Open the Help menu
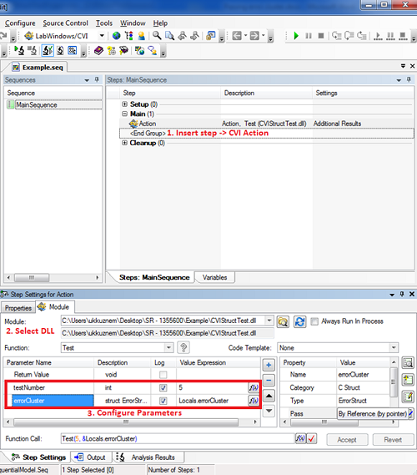The height and width of the screenshot is (475, 417). (x=160, y=23)
